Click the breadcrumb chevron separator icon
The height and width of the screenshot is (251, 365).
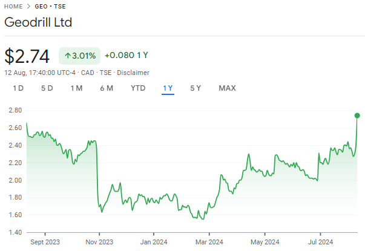tap(28, 7)
